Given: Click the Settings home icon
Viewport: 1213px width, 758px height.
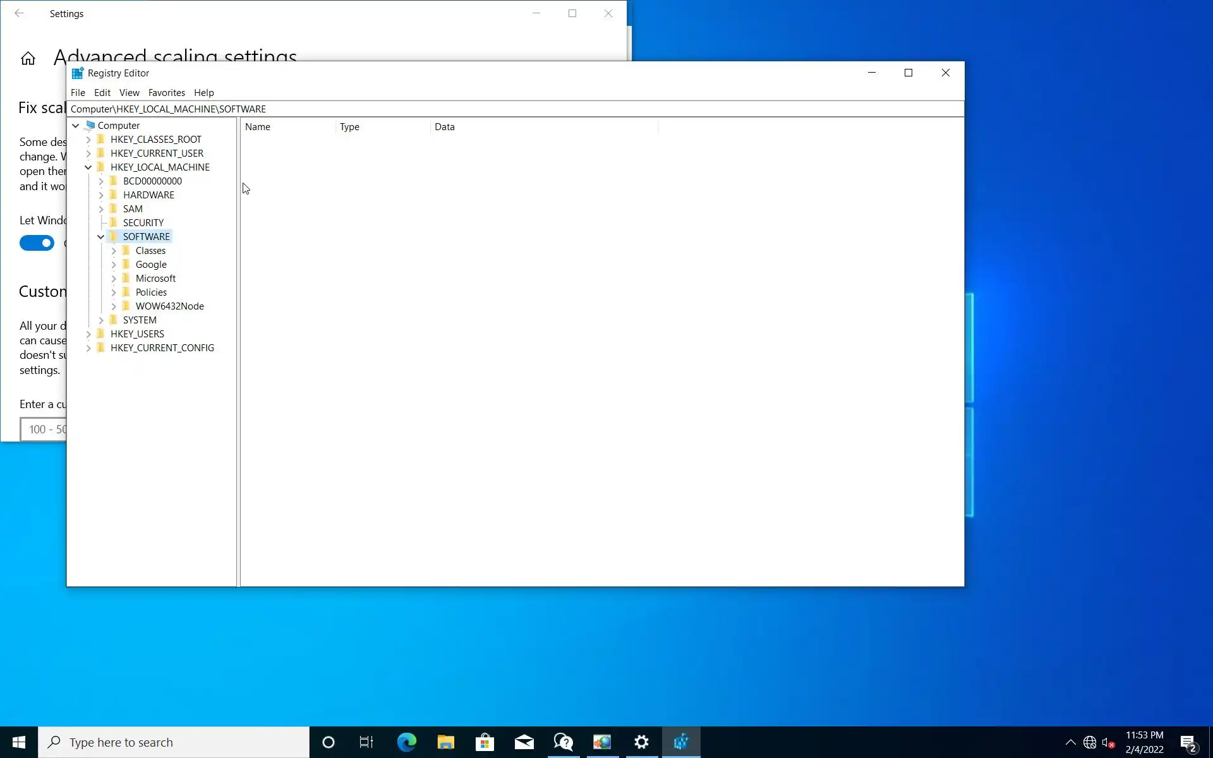Looking at the screenshot, I should pos(28,59).
